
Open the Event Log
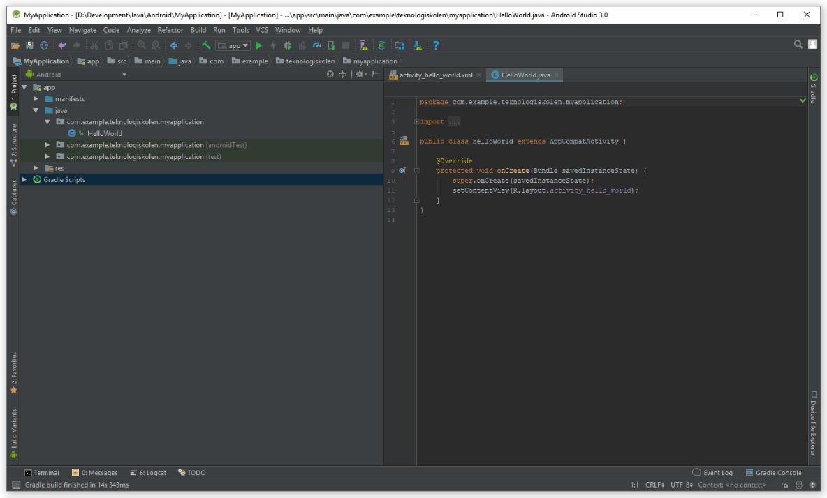point(712,473)
